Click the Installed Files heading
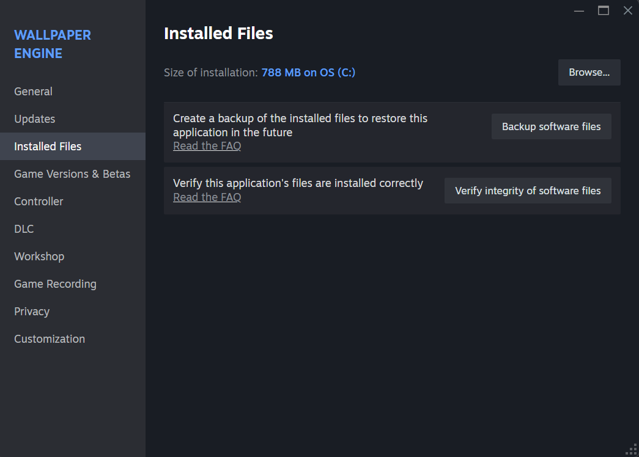Viewport: 639px width, 457px height. 218,34
